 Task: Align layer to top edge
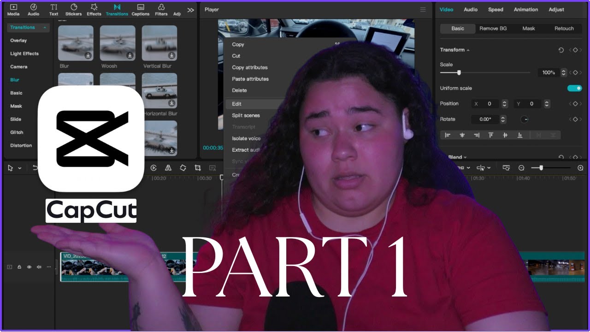pos(491,135)
